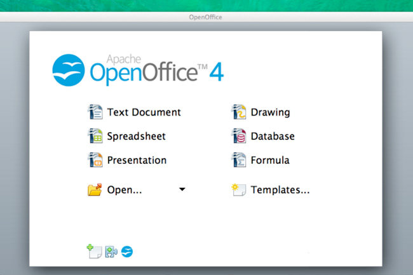This screenshot has height=275, width=413.
Task: Click the red Database icon
Action: pos(238,136)
